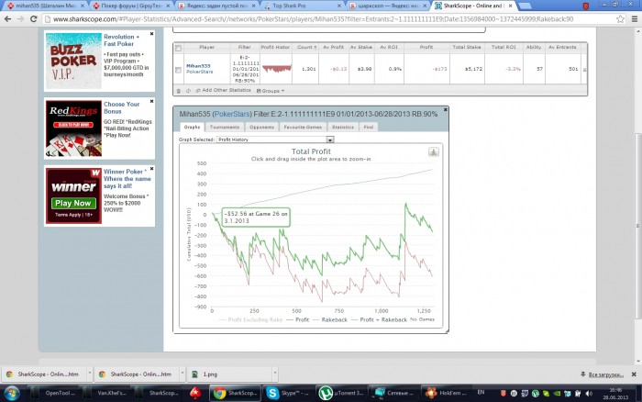Viewport: 642px width, 402px height.
Task: Click the Все загрузки link
Action: [x=605, y=374]
